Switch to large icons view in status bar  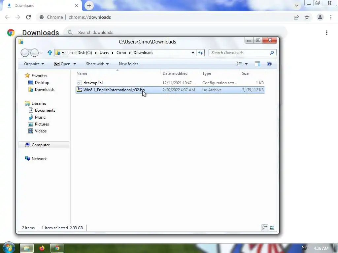(272, 228)
